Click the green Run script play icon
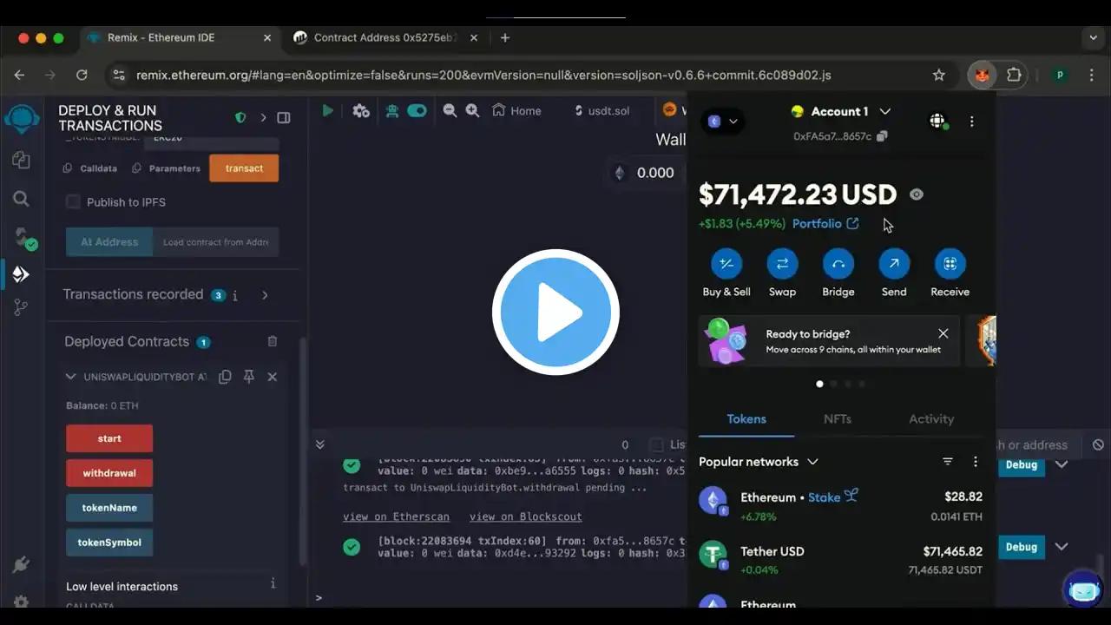 tap(327, 111)
